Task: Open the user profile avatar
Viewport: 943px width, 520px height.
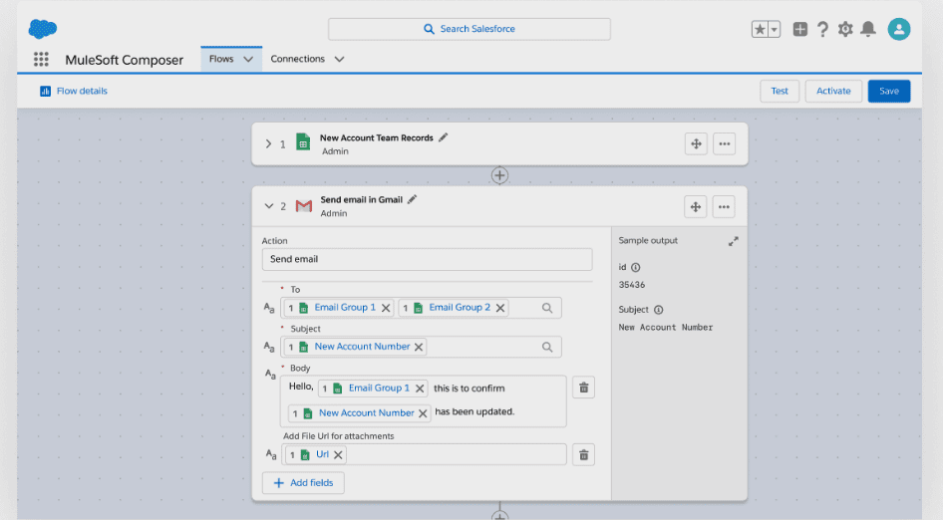Action: click(899, 29)
